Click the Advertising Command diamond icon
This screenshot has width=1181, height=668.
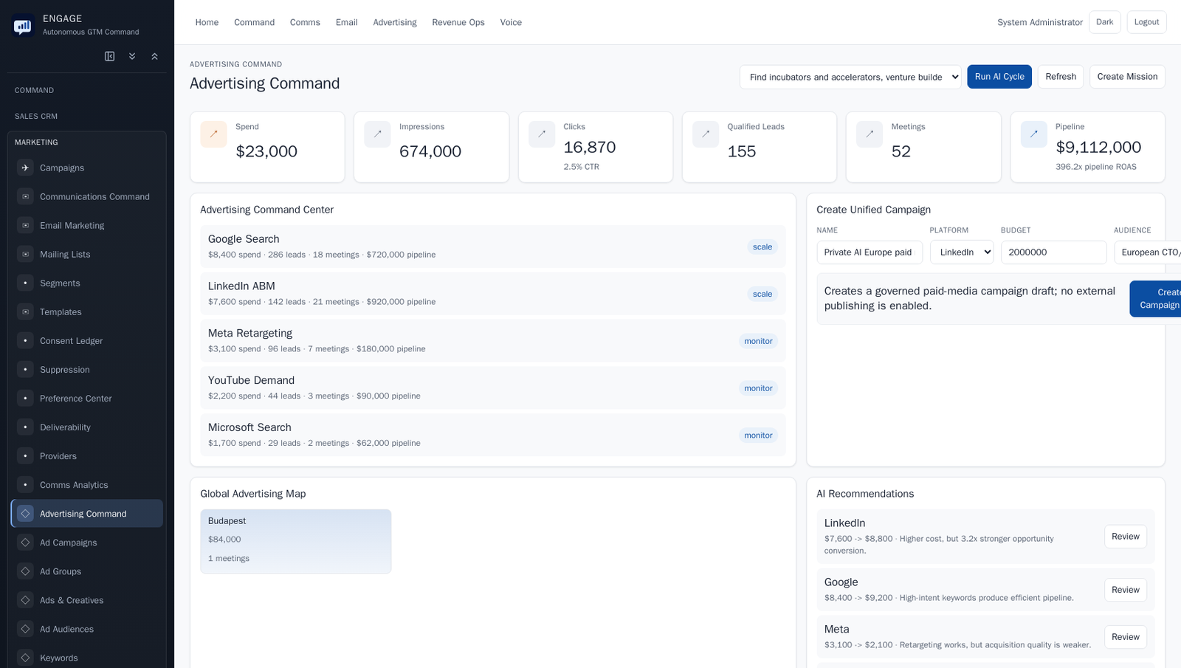(x=25, y=513)
